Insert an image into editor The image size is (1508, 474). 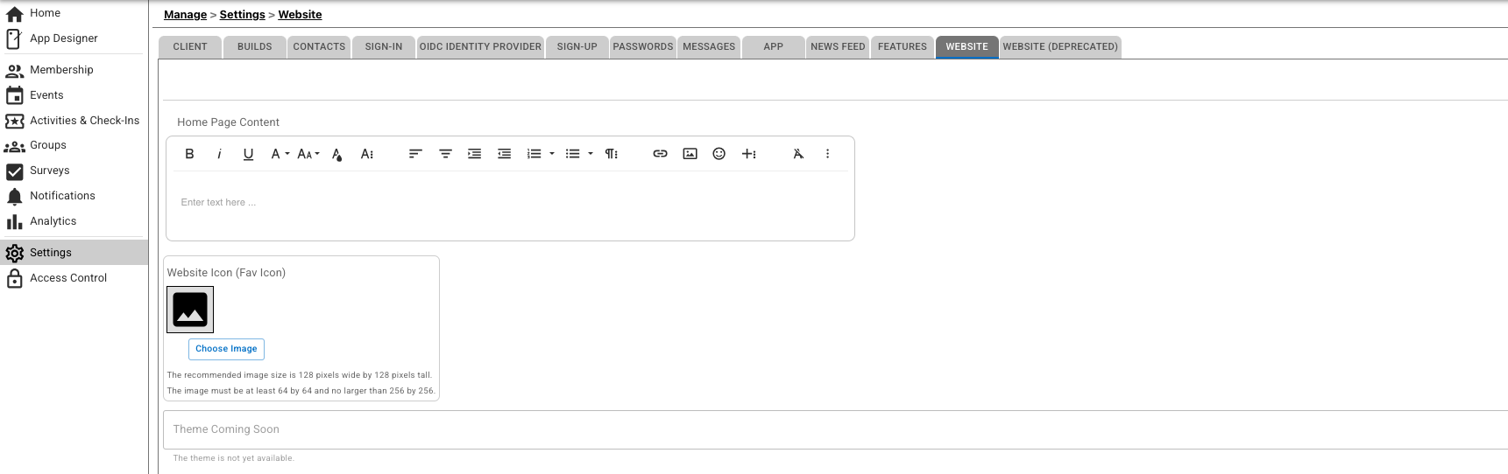point(690,154)
